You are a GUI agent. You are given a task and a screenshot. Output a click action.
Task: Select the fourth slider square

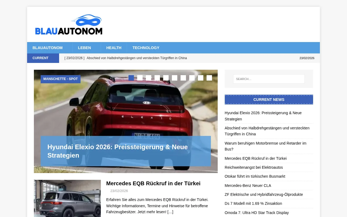(x=157, y=78)
